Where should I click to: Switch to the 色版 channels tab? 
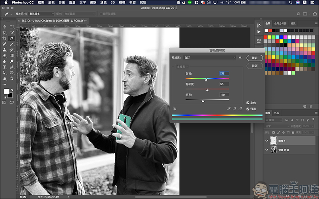(x=277, y=113)
